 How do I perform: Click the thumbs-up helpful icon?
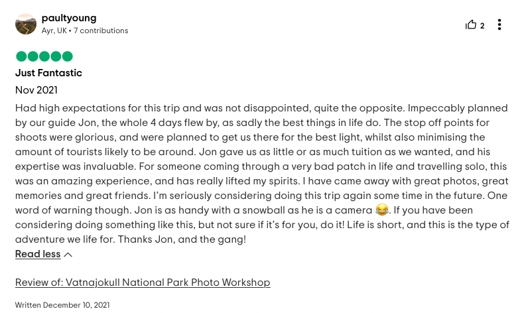click(471, 25)
